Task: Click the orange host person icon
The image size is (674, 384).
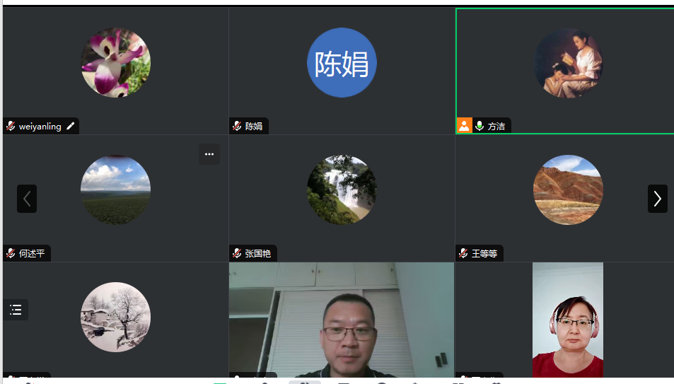Action: click(464, 126)
